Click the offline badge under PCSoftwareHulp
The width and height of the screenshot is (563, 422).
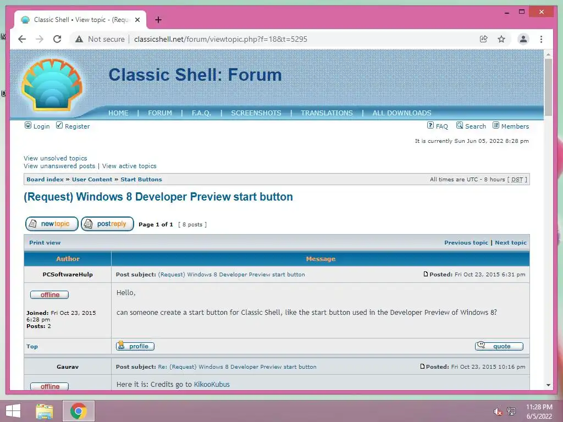49,295
